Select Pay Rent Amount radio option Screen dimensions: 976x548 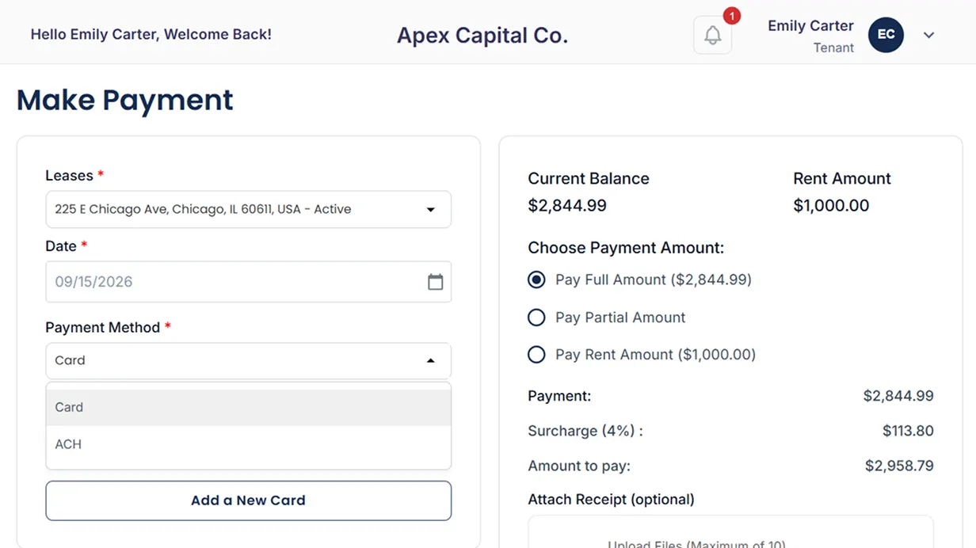point(536,355)
